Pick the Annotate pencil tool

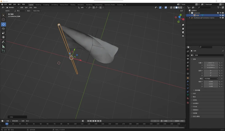pyautogui.click(x=3, y=42)
